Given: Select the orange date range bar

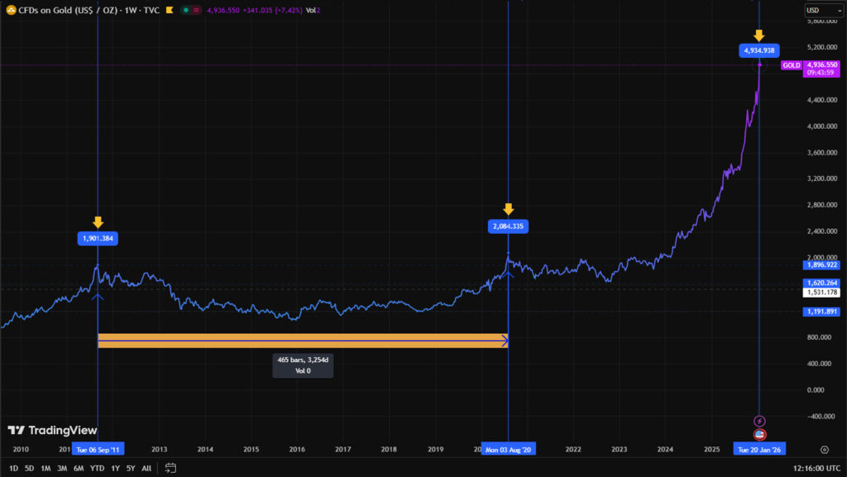Looking at the screenshot, I should coord(303,341).
